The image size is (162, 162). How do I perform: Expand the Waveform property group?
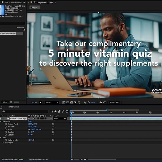point(3,143)
